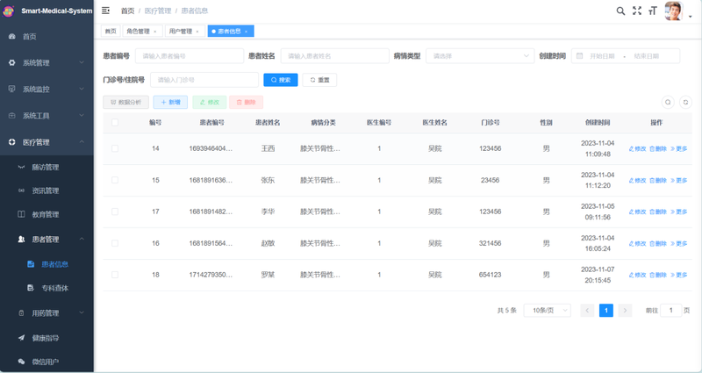702x373 pixels.
Task: Check the row for patient 李华
Action: pyautogui.click(x=115, y=212)
